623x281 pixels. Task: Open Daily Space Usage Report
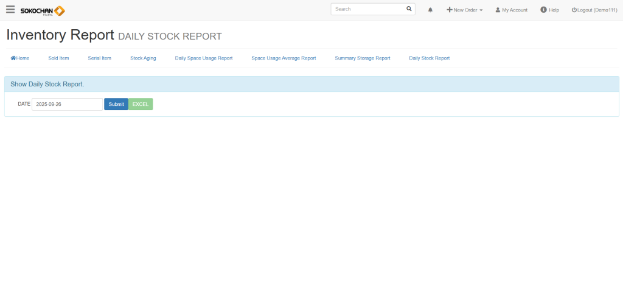pos(204,58)
